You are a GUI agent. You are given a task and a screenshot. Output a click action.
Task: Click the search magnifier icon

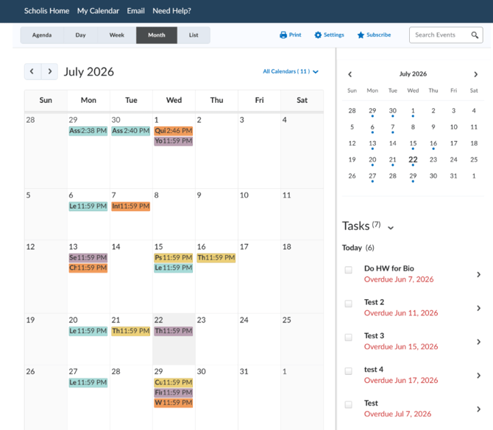[x=475, y=35]
